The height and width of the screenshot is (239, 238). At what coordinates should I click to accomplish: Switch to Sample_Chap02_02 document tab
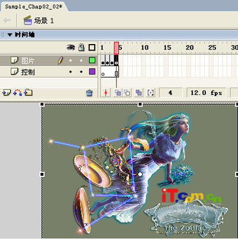click(34, 7)
